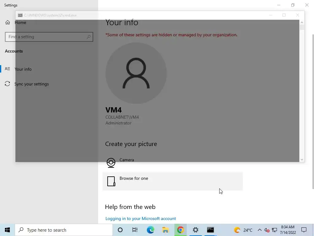
Task: Click the Your info sidebar icon
Action: coord(7,69)
